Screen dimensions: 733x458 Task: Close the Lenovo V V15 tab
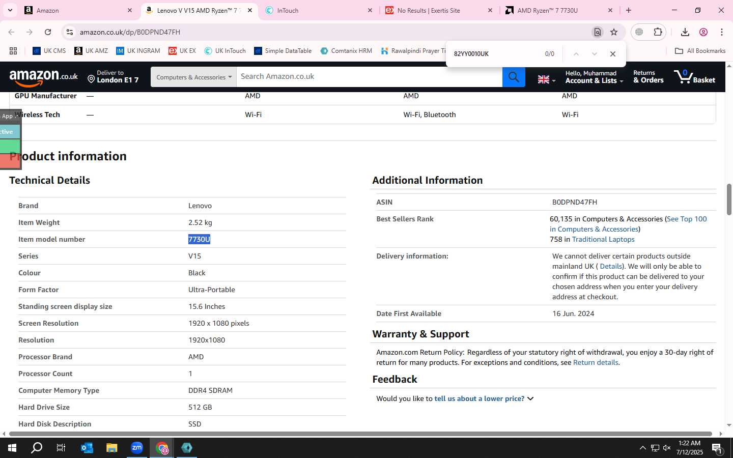tap(250, 10)
